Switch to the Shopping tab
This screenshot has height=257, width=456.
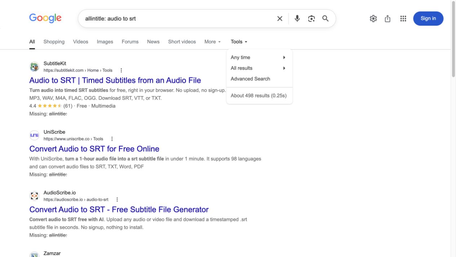54,42
